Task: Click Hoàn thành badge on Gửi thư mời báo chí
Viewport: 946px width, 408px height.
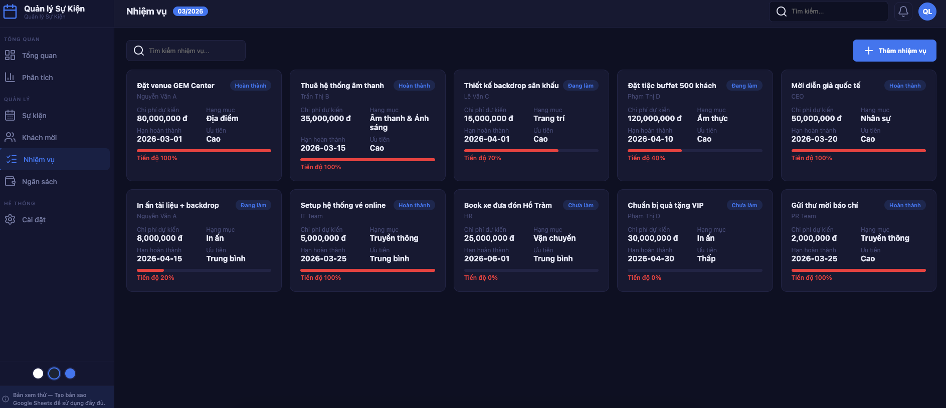Action: pos(905,205)
